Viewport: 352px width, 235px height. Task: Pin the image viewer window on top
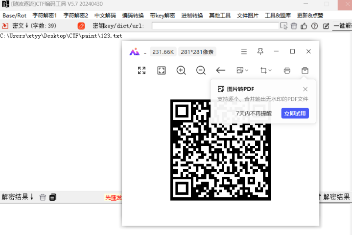[260, 51]
